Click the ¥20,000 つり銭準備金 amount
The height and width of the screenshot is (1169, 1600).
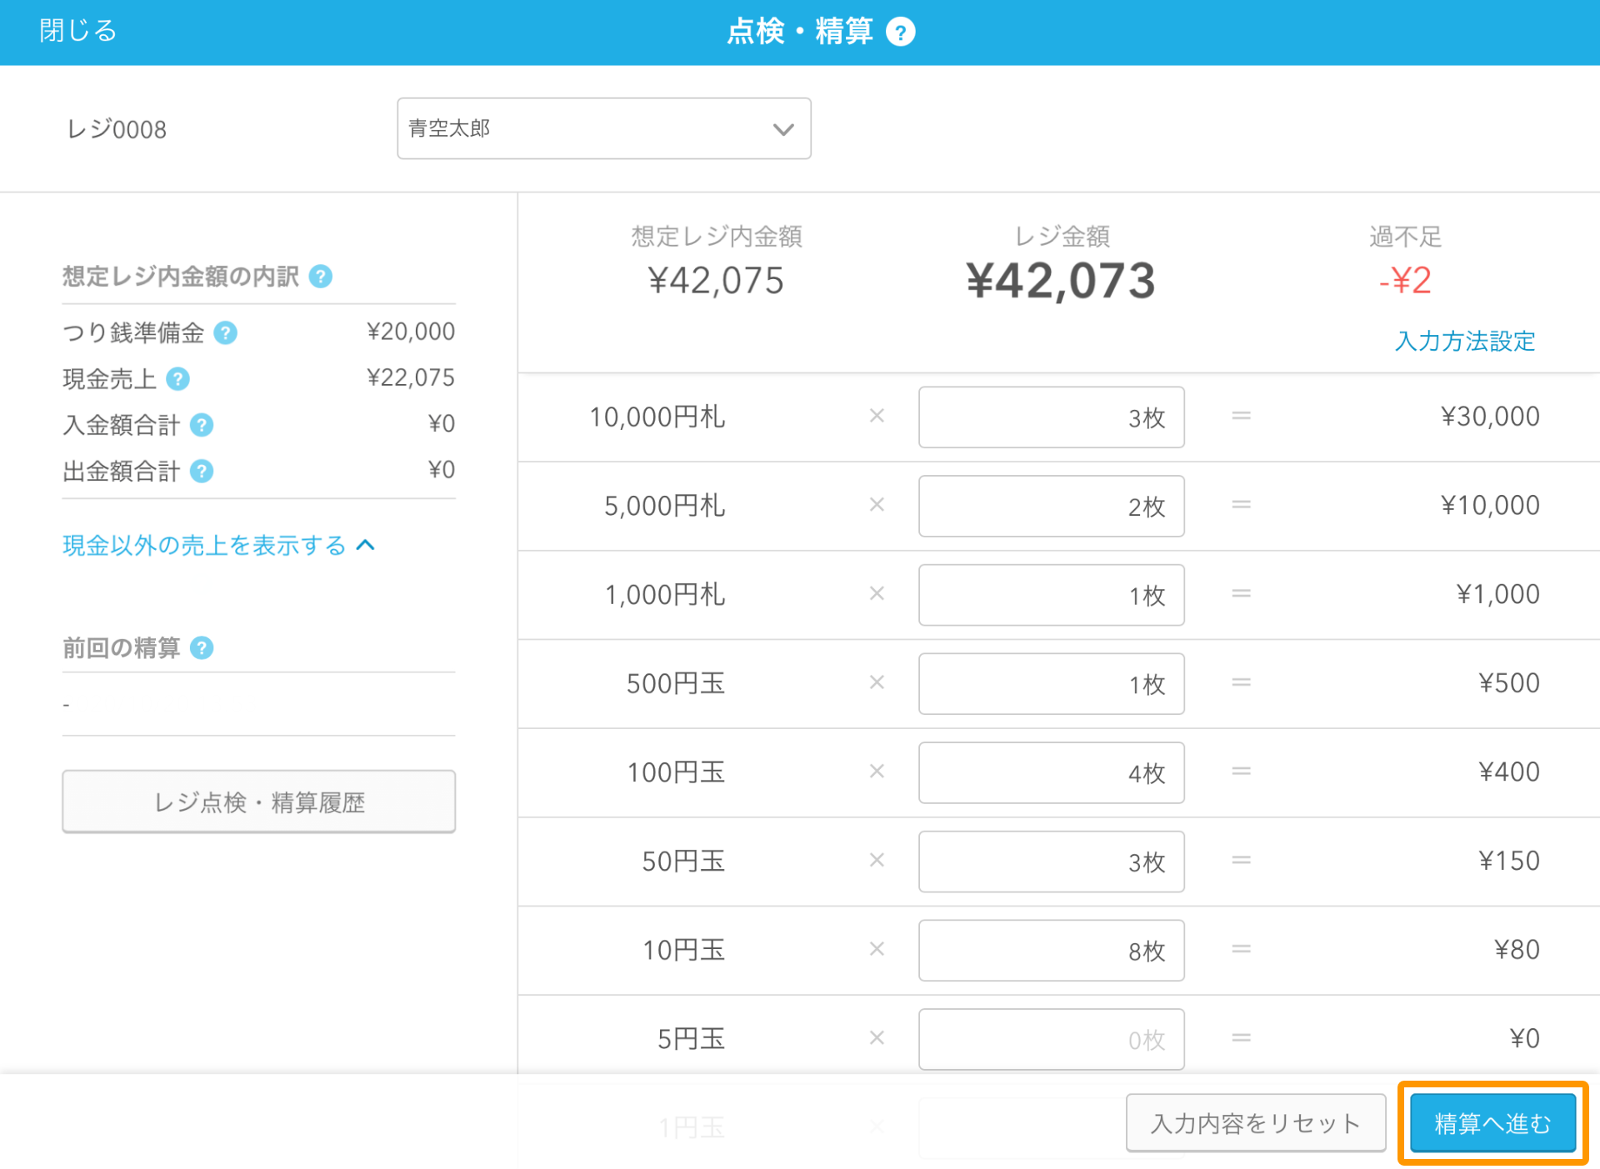(x=411, y=332)
